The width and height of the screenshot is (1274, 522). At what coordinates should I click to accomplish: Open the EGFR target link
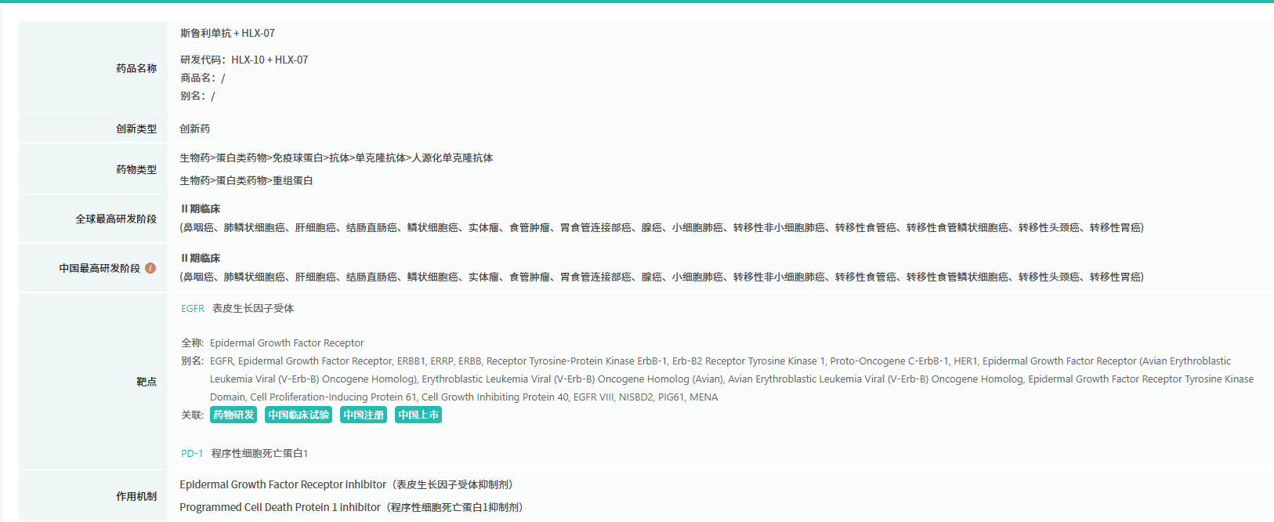click(x=192, y=309)
